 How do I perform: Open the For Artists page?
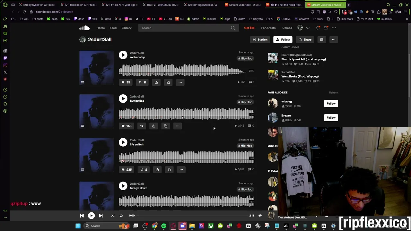tap(268, 28)
